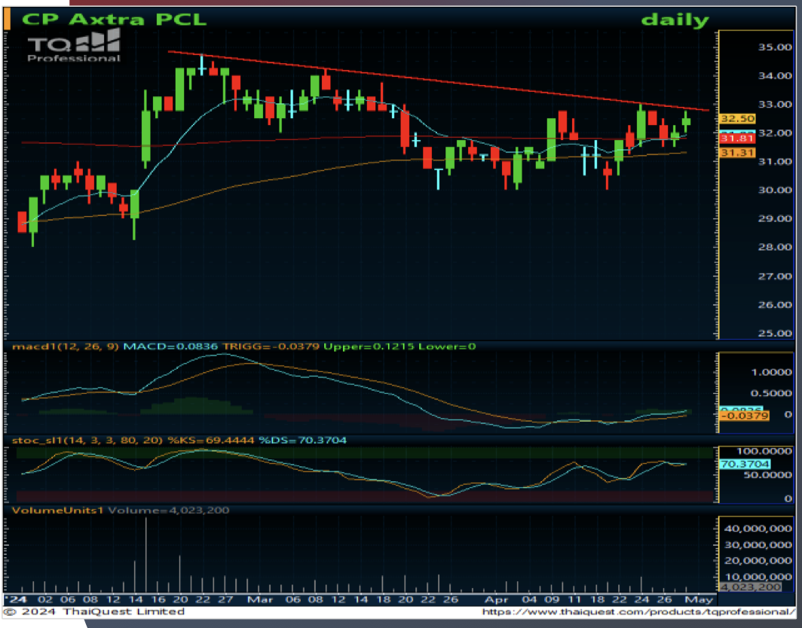
Task: Click the '© 2024 ThaiQuest Limited' copyright text
Action: [94, 611]
